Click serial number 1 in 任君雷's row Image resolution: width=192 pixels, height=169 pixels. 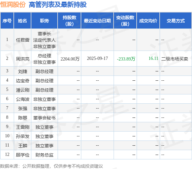point(7,39)
